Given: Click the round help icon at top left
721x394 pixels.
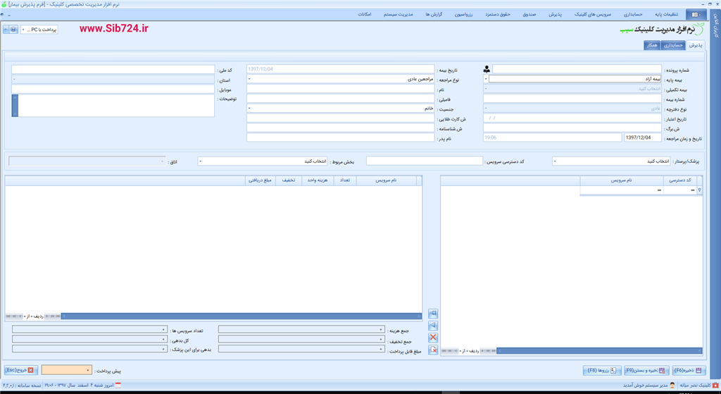Looking at the screenshot, I should click(13, 30).
